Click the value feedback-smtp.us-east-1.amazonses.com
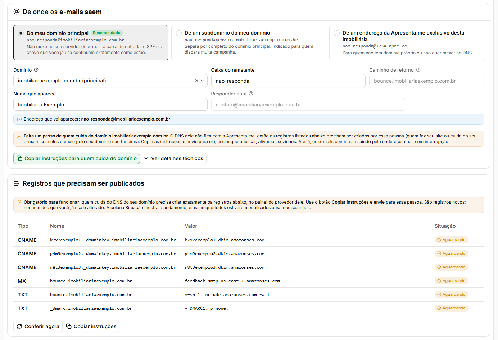This screenshot has width=498, height=340. 232,281
